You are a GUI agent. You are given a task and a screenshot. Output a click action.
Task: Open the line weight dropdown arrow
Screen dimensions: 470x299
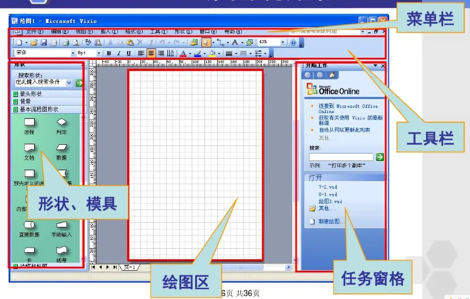pos(236,54)
